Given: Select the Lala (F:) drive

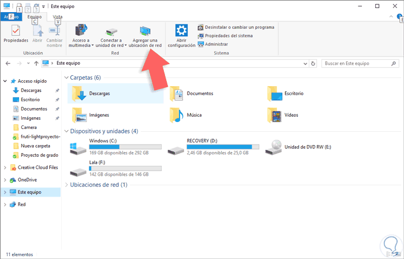Looking at the screenshot, I should (115, 168).
